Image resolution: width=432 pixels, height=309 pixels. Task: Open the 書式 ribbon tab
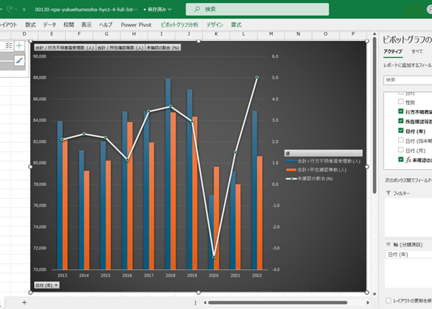tap(236, 25)
